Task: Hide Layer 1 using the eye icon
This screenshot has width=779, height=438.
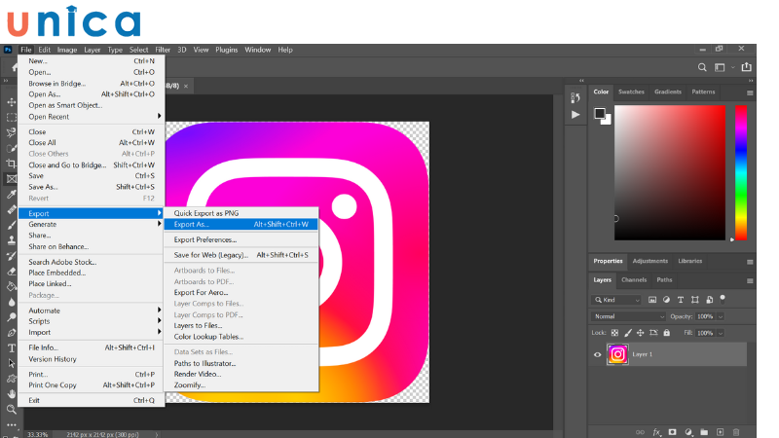Action: 598,354
